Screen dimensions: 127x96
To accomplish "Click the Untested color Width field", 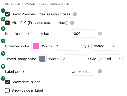I will pyautogui.click(x=66, y=46).
